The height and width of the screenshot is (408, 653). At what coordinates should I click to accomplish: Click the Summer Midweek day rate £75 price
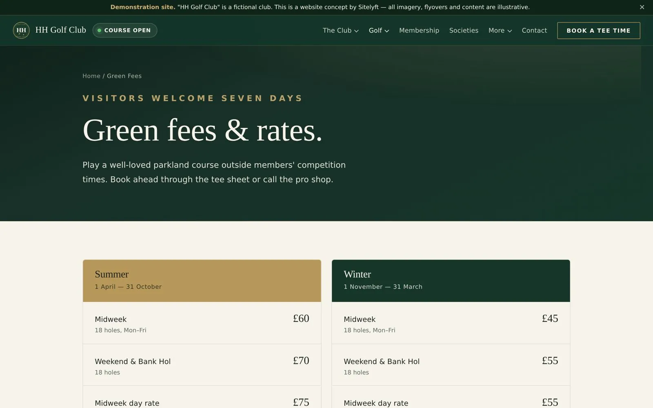pyautogui.click(x=301, y=402)
